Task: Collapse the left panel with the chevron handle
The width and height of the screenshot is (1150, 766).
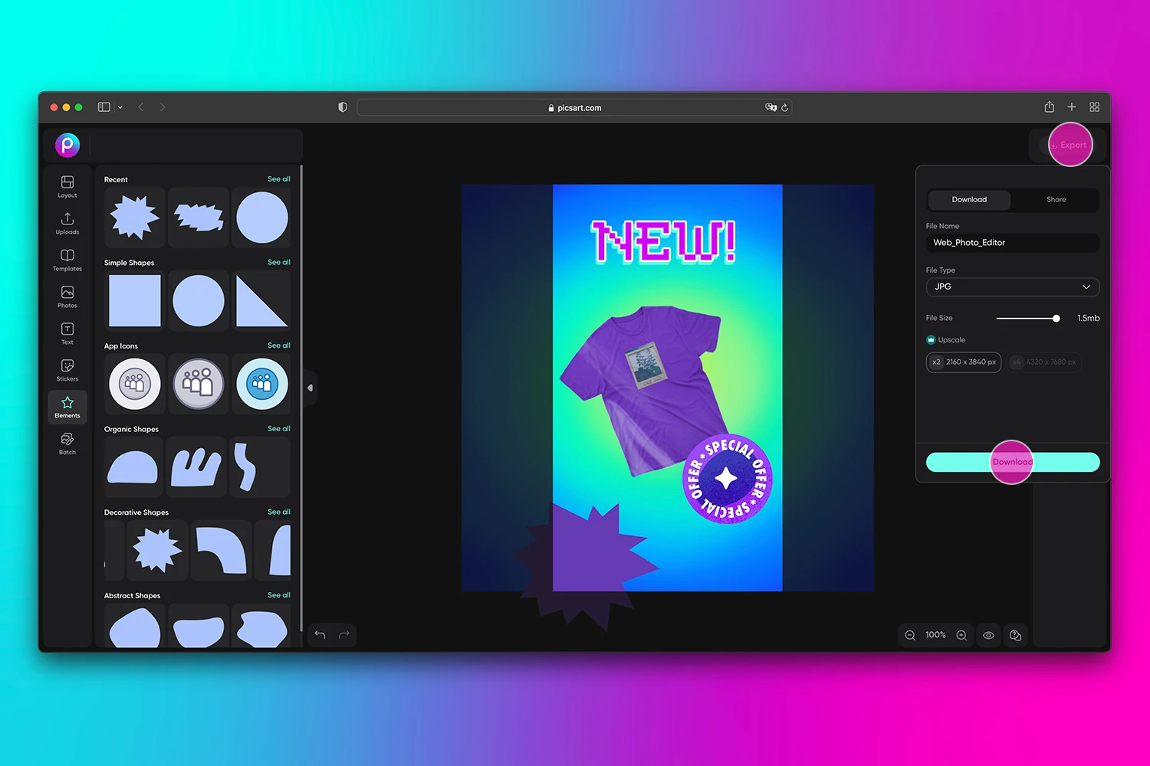Action: click(310, 388)
